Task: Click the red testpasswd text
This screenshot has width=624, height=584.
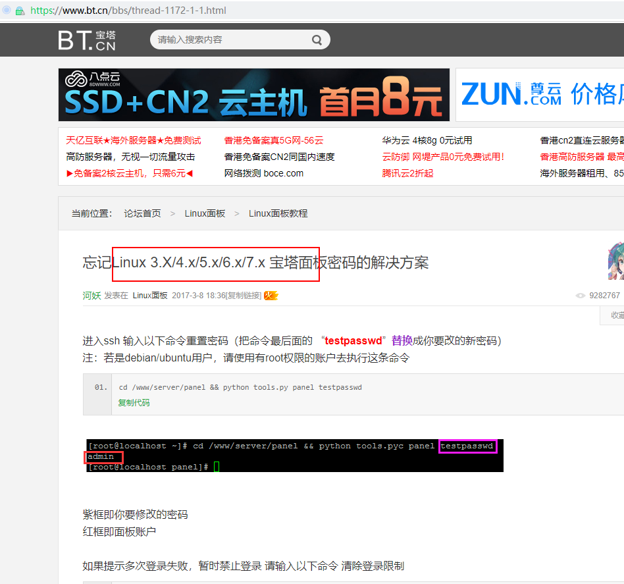Action: tap(353, 341)
